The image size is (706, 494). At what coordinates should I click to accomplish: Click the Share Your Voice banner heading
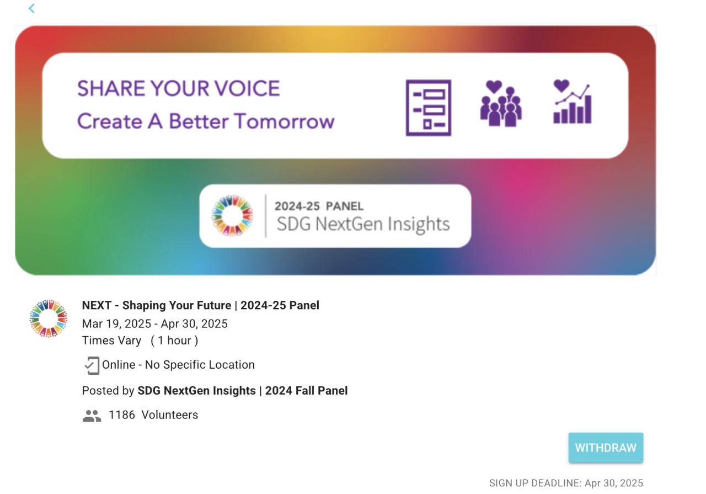179,88
